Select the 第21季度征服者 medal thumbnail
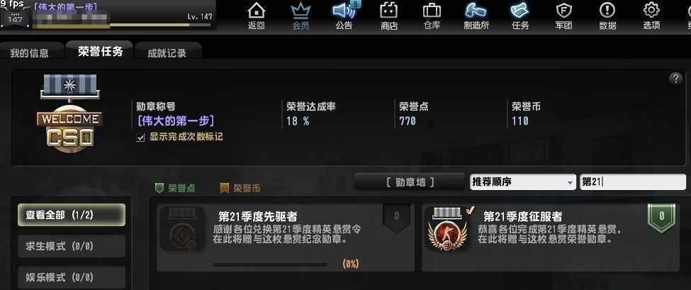The height and width of the screenshot is (290, 691). coord(448,230)
